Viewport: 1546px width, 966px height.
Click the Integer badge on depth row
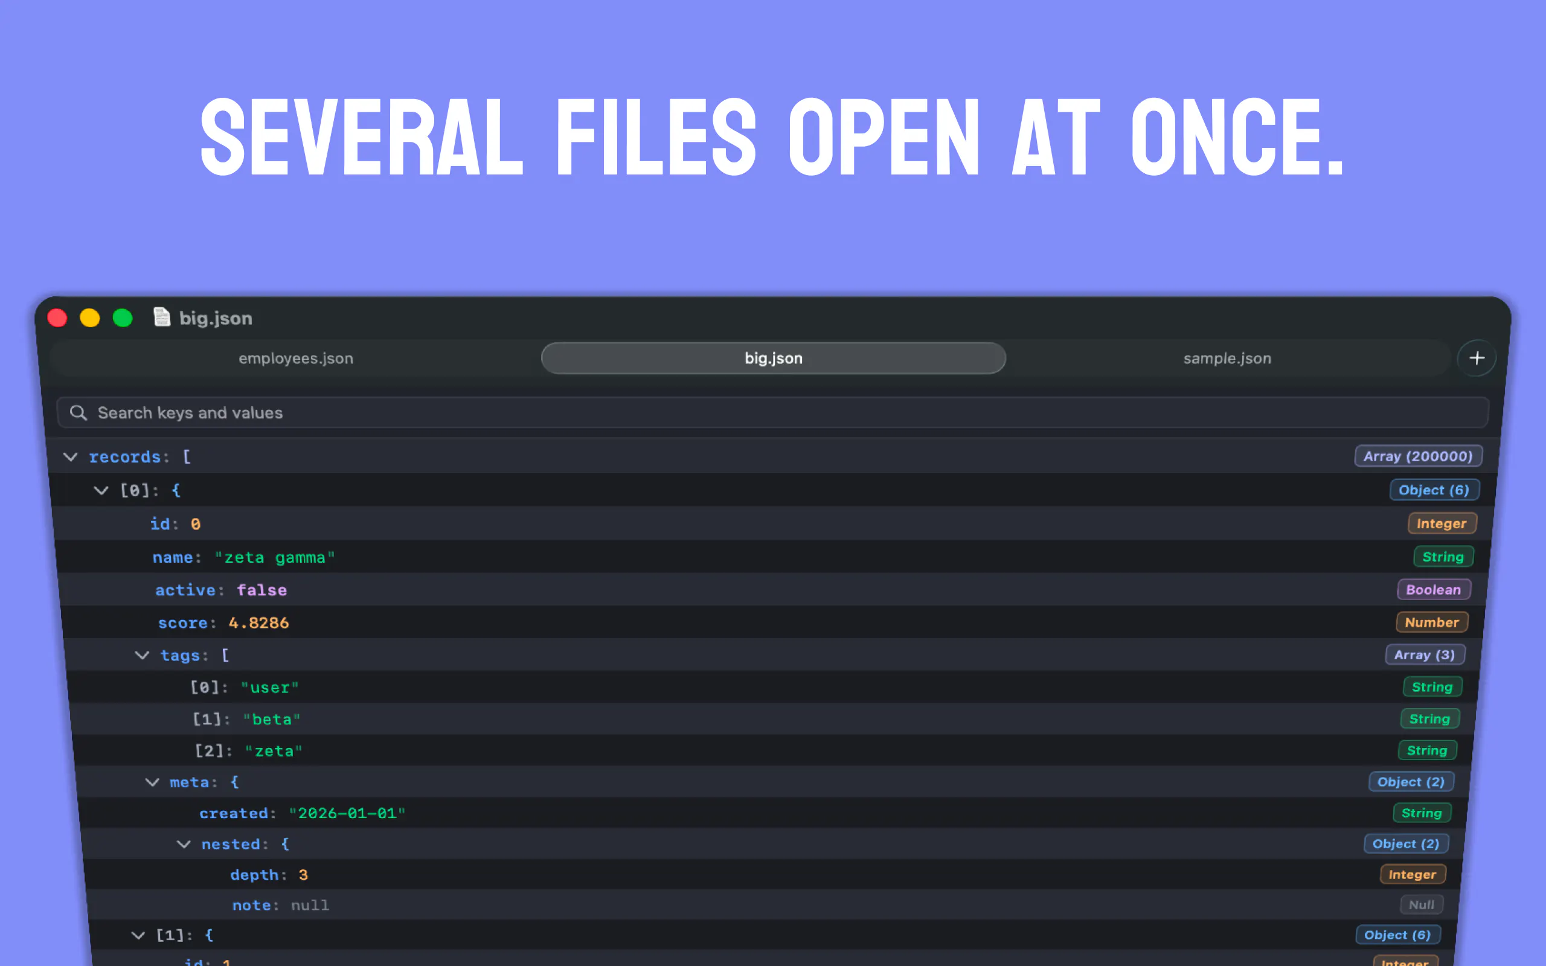(x=1413, y=875)
